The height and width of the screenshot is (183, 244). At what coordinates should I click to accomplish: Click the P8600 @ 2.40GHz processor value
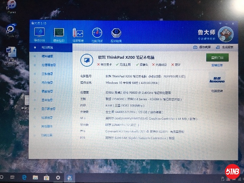(138, 93)
